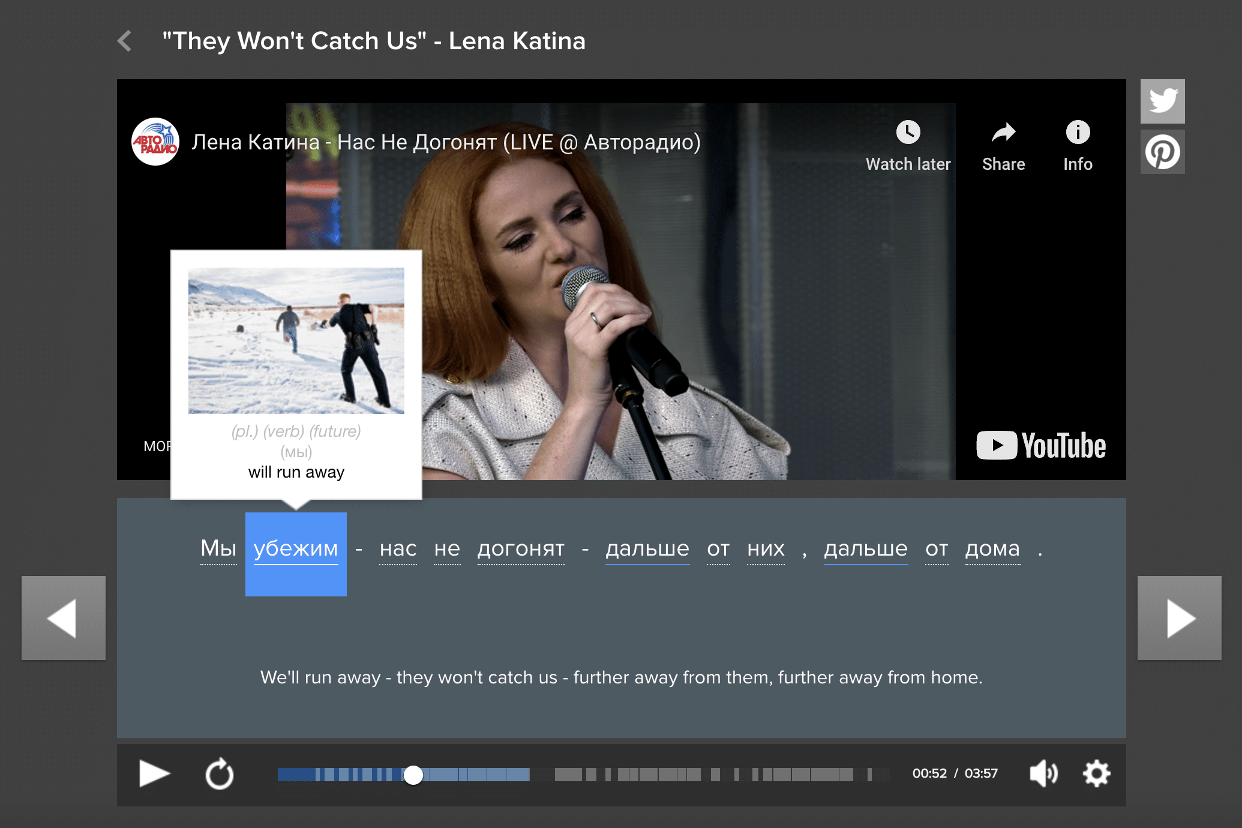Mute audio with the speaker icon

tap(1043, 773)
